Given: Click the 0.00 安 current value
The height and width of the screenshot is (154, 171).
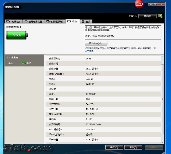Looking at the screenshot, I should pyautogui.click(x=89, y=79).
